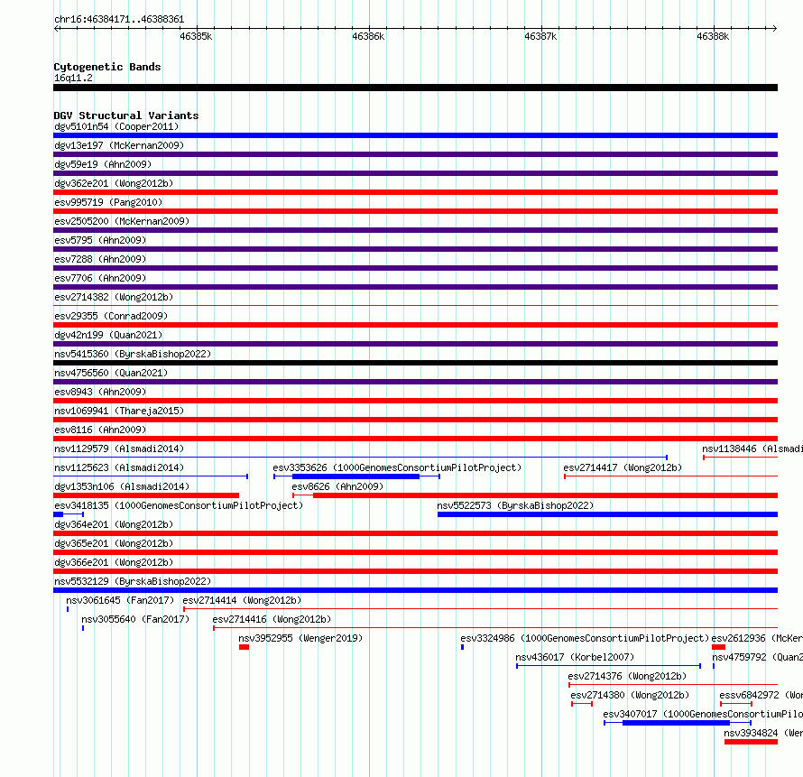Screen dimensions: 803x777
Task: Click nsv4756560 (Quan2021) label
Action: [x=111, y=373]
